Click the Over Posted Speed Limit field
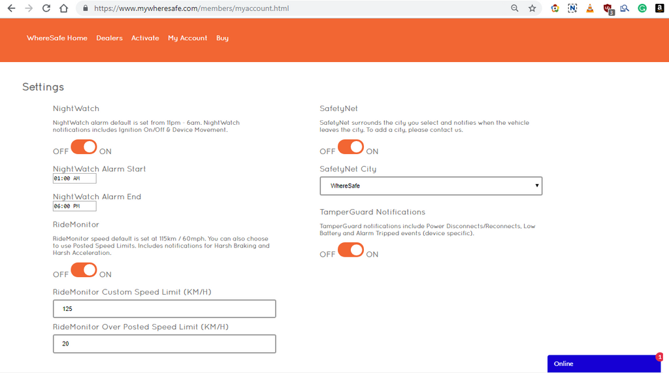Viewport: 669px width, 373px height. pos(164,344)
